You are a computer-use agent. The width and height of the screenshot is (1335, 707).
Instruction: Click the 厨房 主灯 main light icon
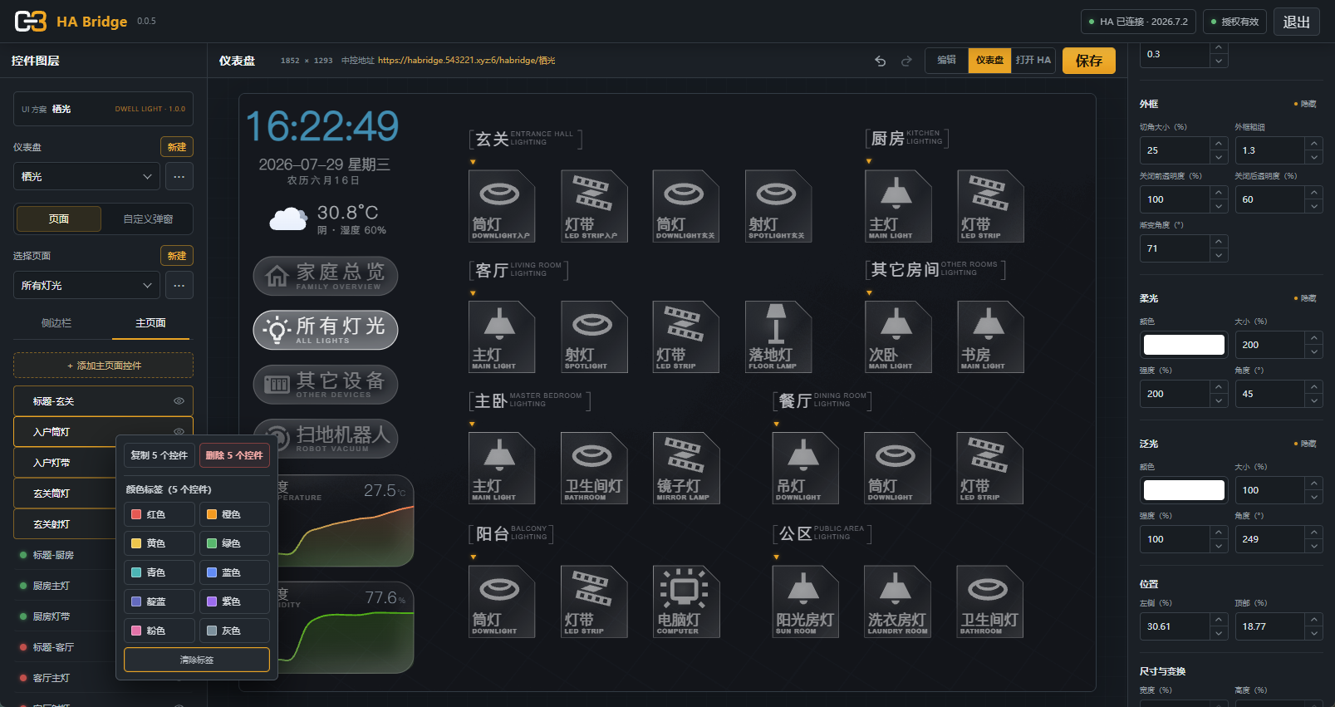tap(897, 206)
